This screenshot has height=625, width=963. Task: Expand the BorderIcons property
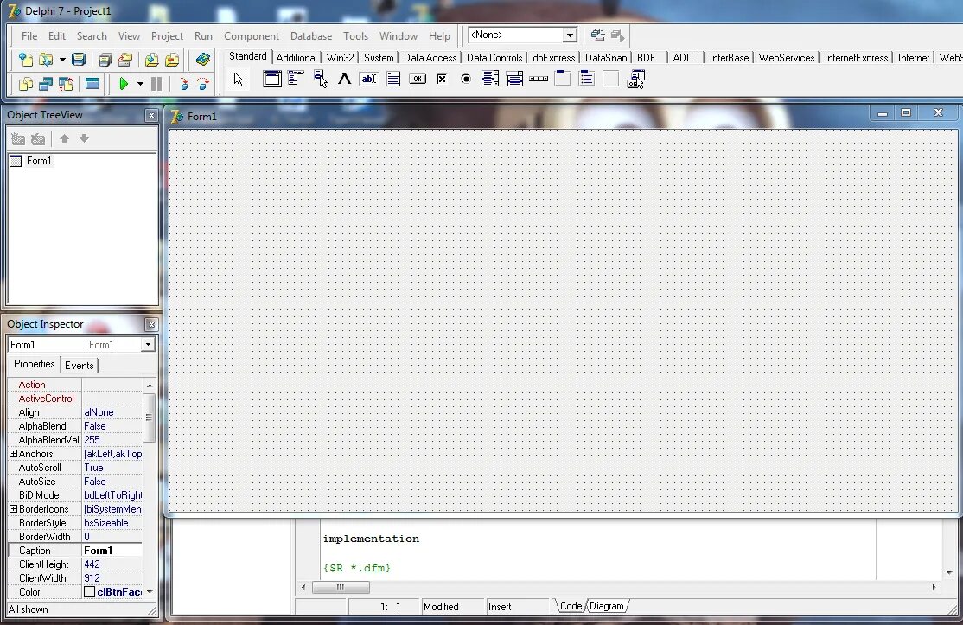coord(13,509)
